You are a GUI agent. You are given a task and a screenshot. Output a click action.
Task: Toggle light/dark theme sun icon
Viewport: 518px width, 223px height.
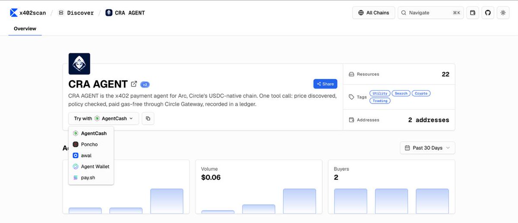point(503,13)
